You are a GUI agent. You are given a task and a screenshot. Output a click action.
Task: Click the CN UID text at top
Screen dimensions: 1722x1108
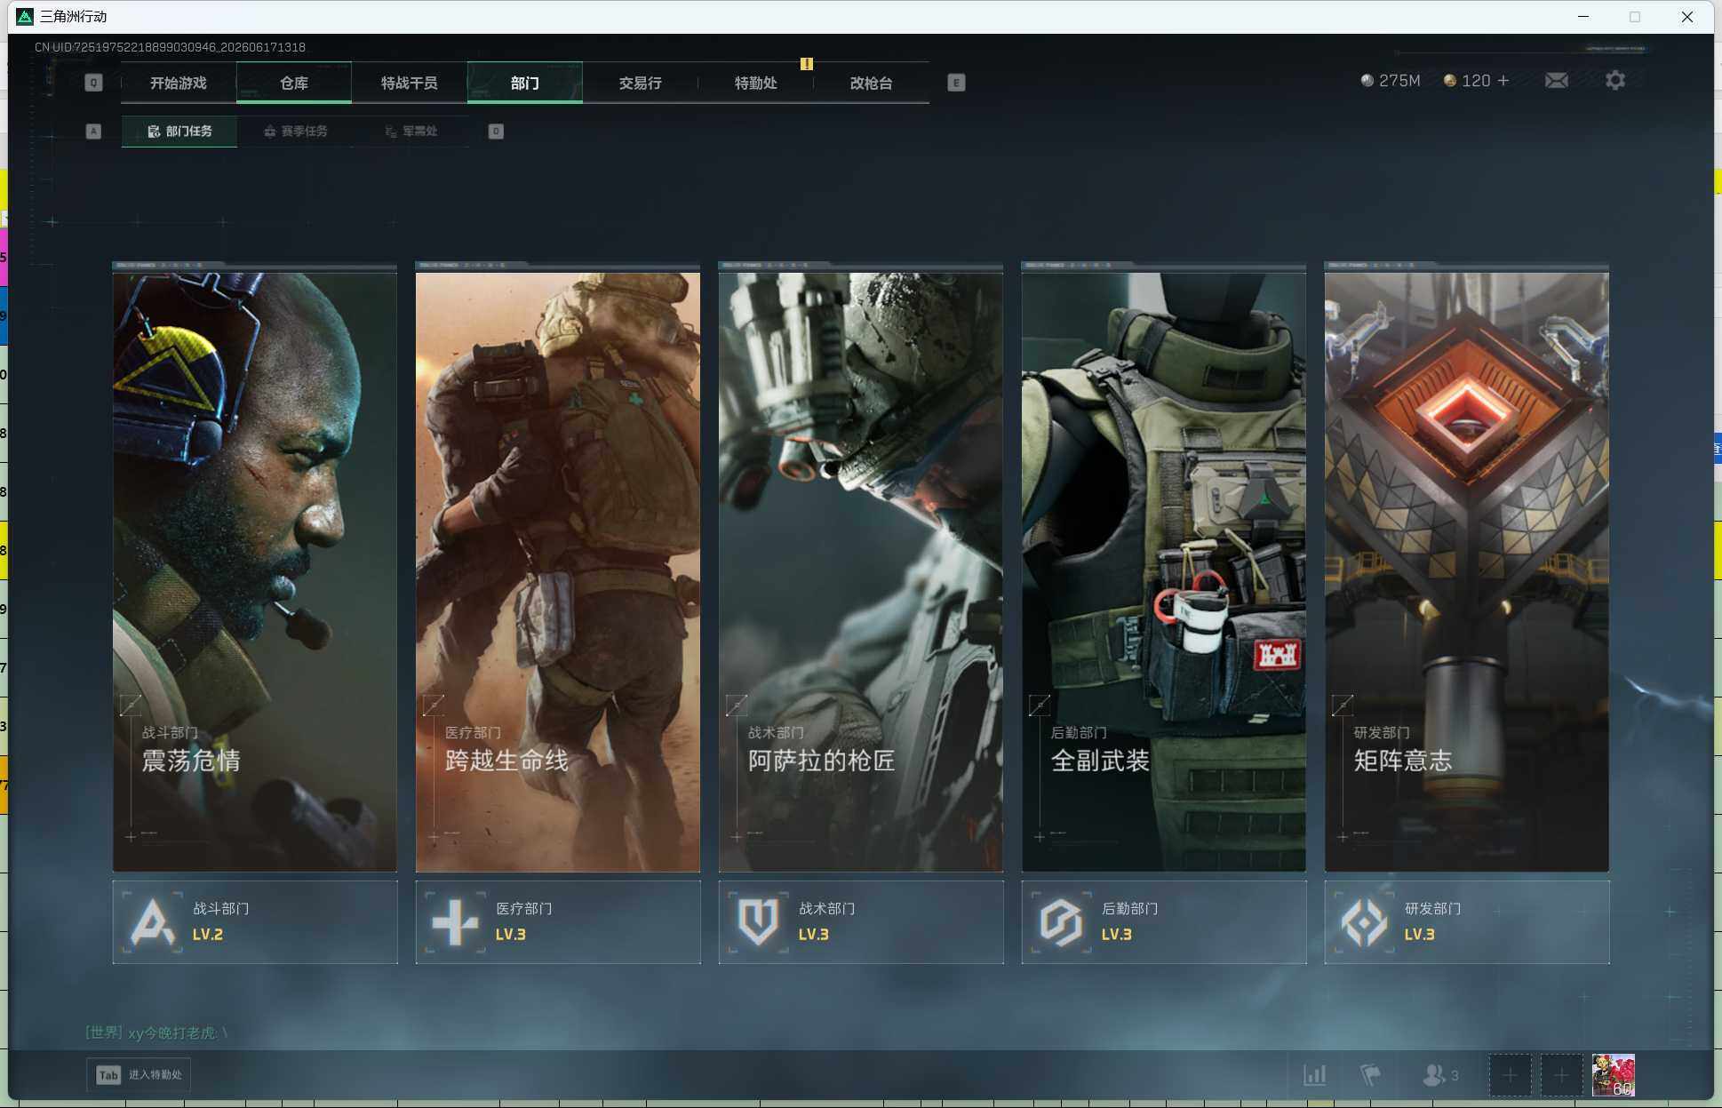(x=170, y=47)
